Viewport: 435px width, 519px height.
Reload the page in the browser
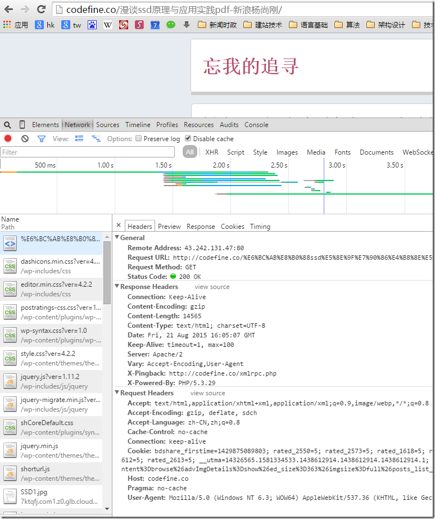41,9
